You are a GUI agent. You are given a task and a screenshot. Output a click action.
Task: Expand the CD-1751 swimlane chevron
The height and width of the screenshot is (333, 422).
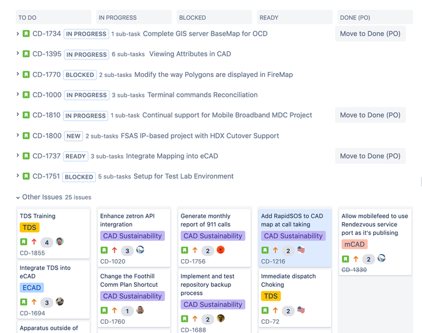(18, 176)
